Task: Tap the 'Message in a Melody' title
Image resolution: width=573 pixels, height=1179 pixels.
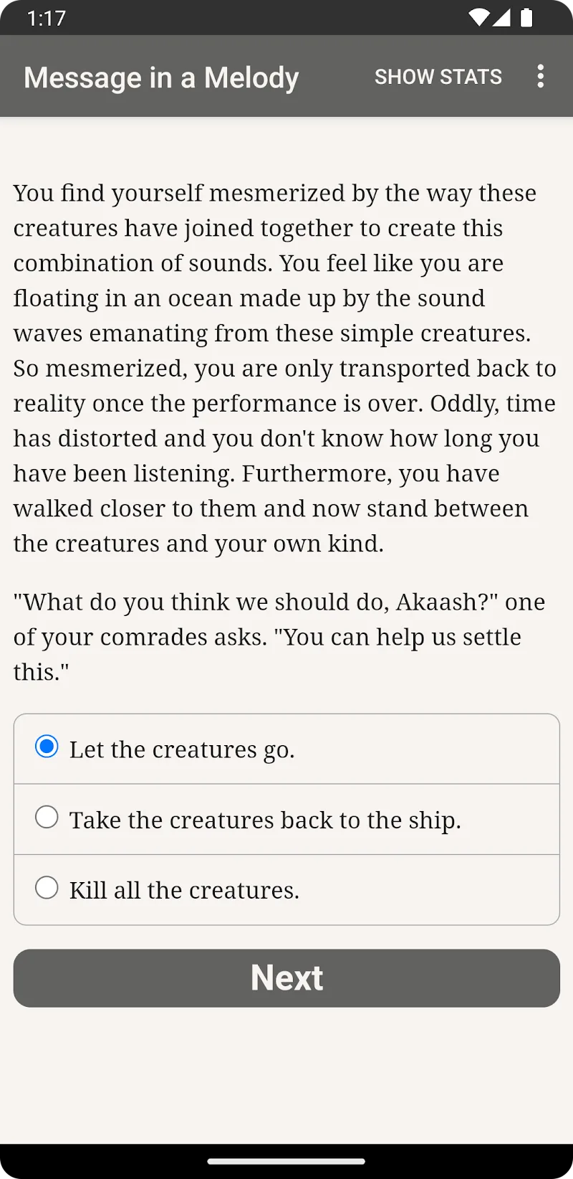Action: click(161, 77)
